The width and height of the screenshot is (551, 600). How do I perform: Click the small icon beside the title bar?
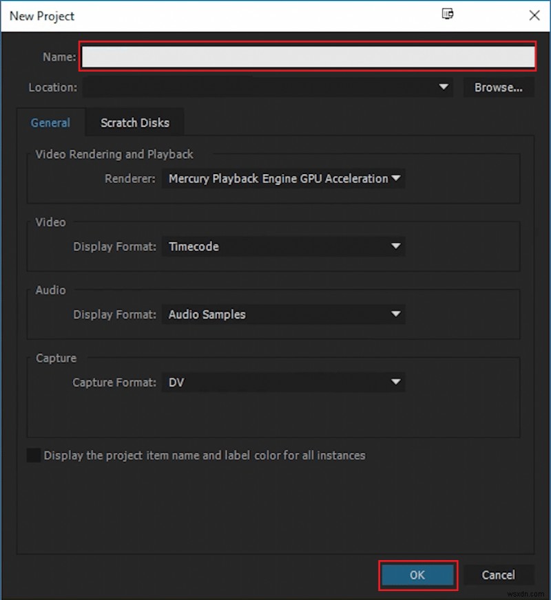click(448, 14)
